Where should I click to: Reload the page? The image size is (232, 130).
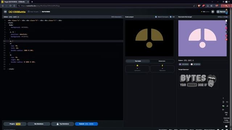pyautogui.click(x=11, y=6)
